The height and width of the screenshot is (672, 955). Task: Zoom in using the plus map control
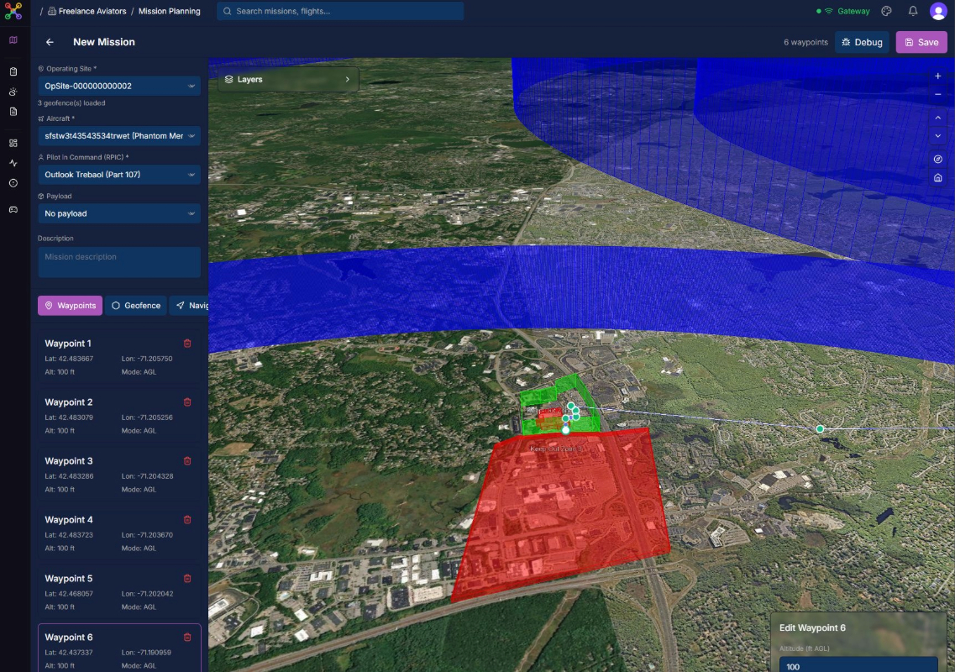click(x=937, y=75)
